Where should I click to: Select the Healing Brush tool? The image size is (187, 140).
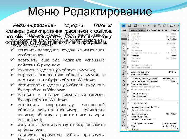[124, 66]
